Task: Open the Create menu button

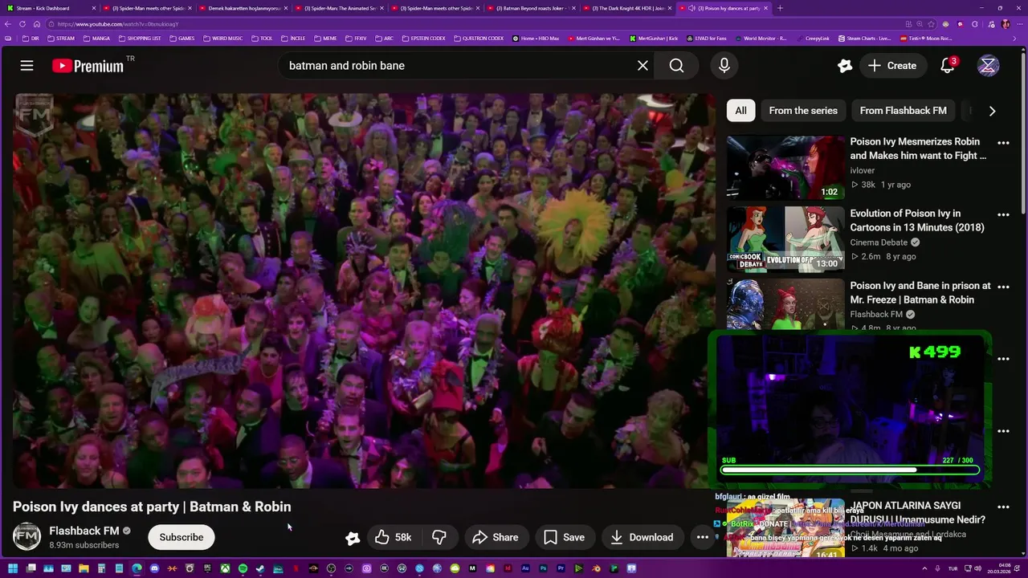Action: pos(891,66)
